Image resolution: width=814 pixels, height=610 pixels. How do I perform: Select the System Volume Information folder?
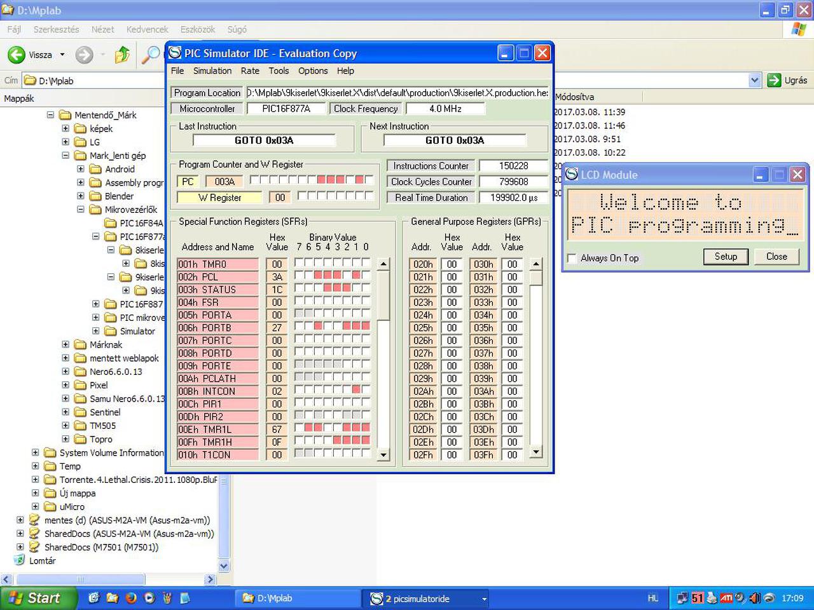point(111,453)
